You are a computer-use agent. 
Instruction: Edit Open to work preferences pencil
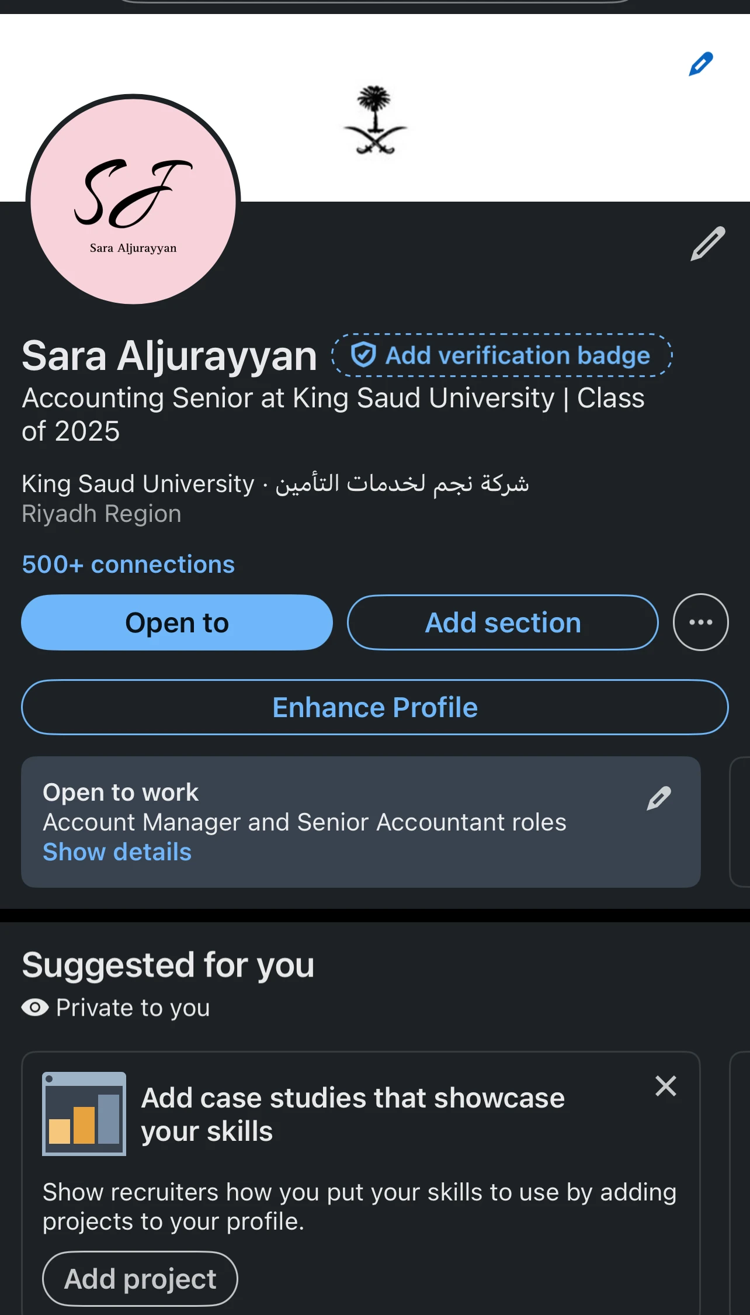pyautogui.click(x=658, y=798)
